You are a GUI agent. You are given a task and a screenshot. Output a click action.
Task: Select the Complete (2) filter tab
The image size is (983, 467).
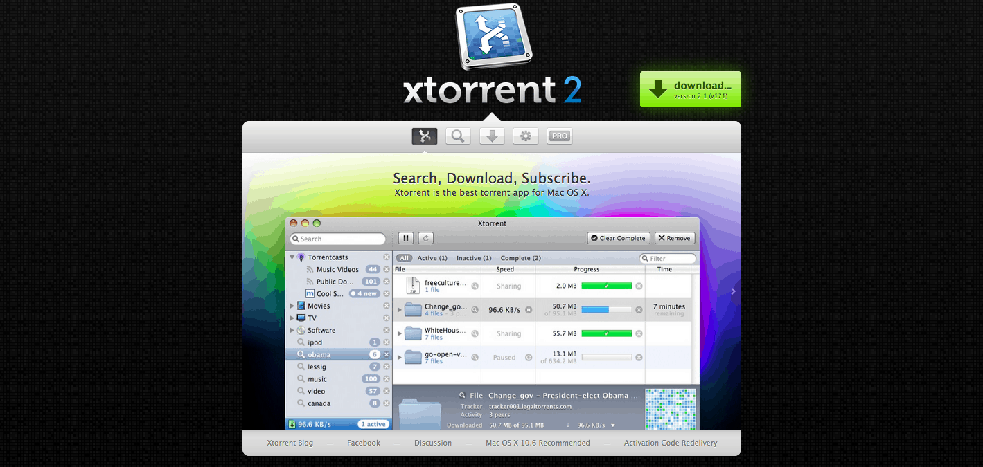pyautogui.click(x=520, y=258)
